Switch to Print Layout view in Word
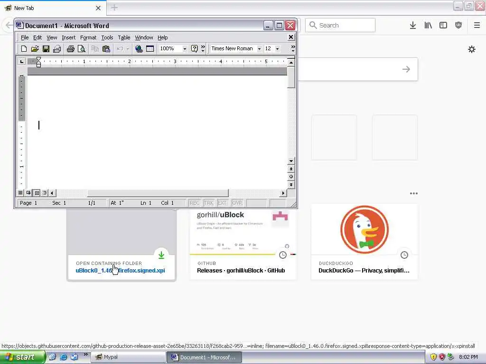Screen dimensions: 486x364 [37, 193]
